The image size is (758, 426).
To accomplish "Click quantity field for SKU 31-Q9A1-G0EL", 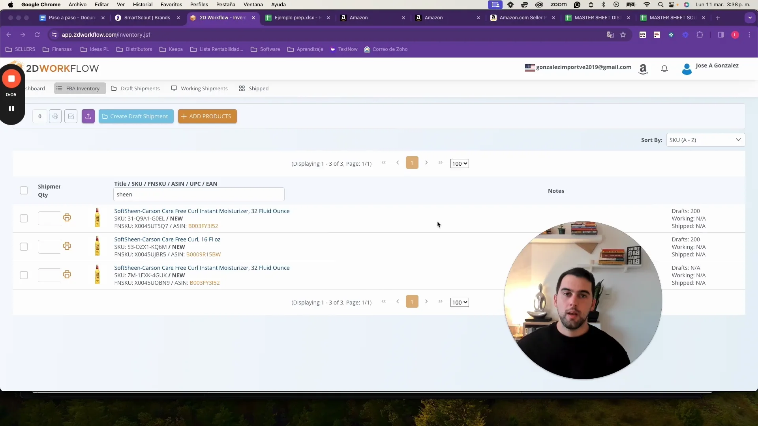I will pyautogui.click(x=49, y=219).
